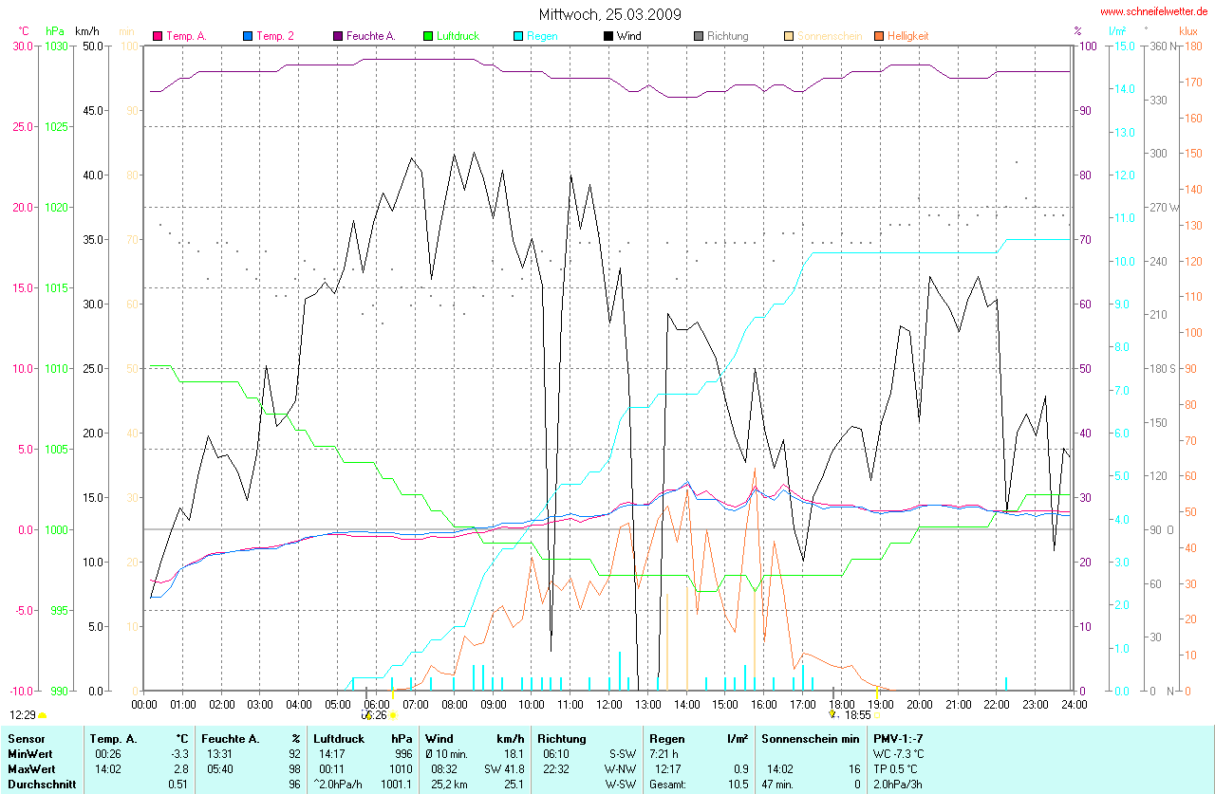Click the average pressure value 1001.1
This screenshot has height=794, width=1215.
(x=397, y=785)
